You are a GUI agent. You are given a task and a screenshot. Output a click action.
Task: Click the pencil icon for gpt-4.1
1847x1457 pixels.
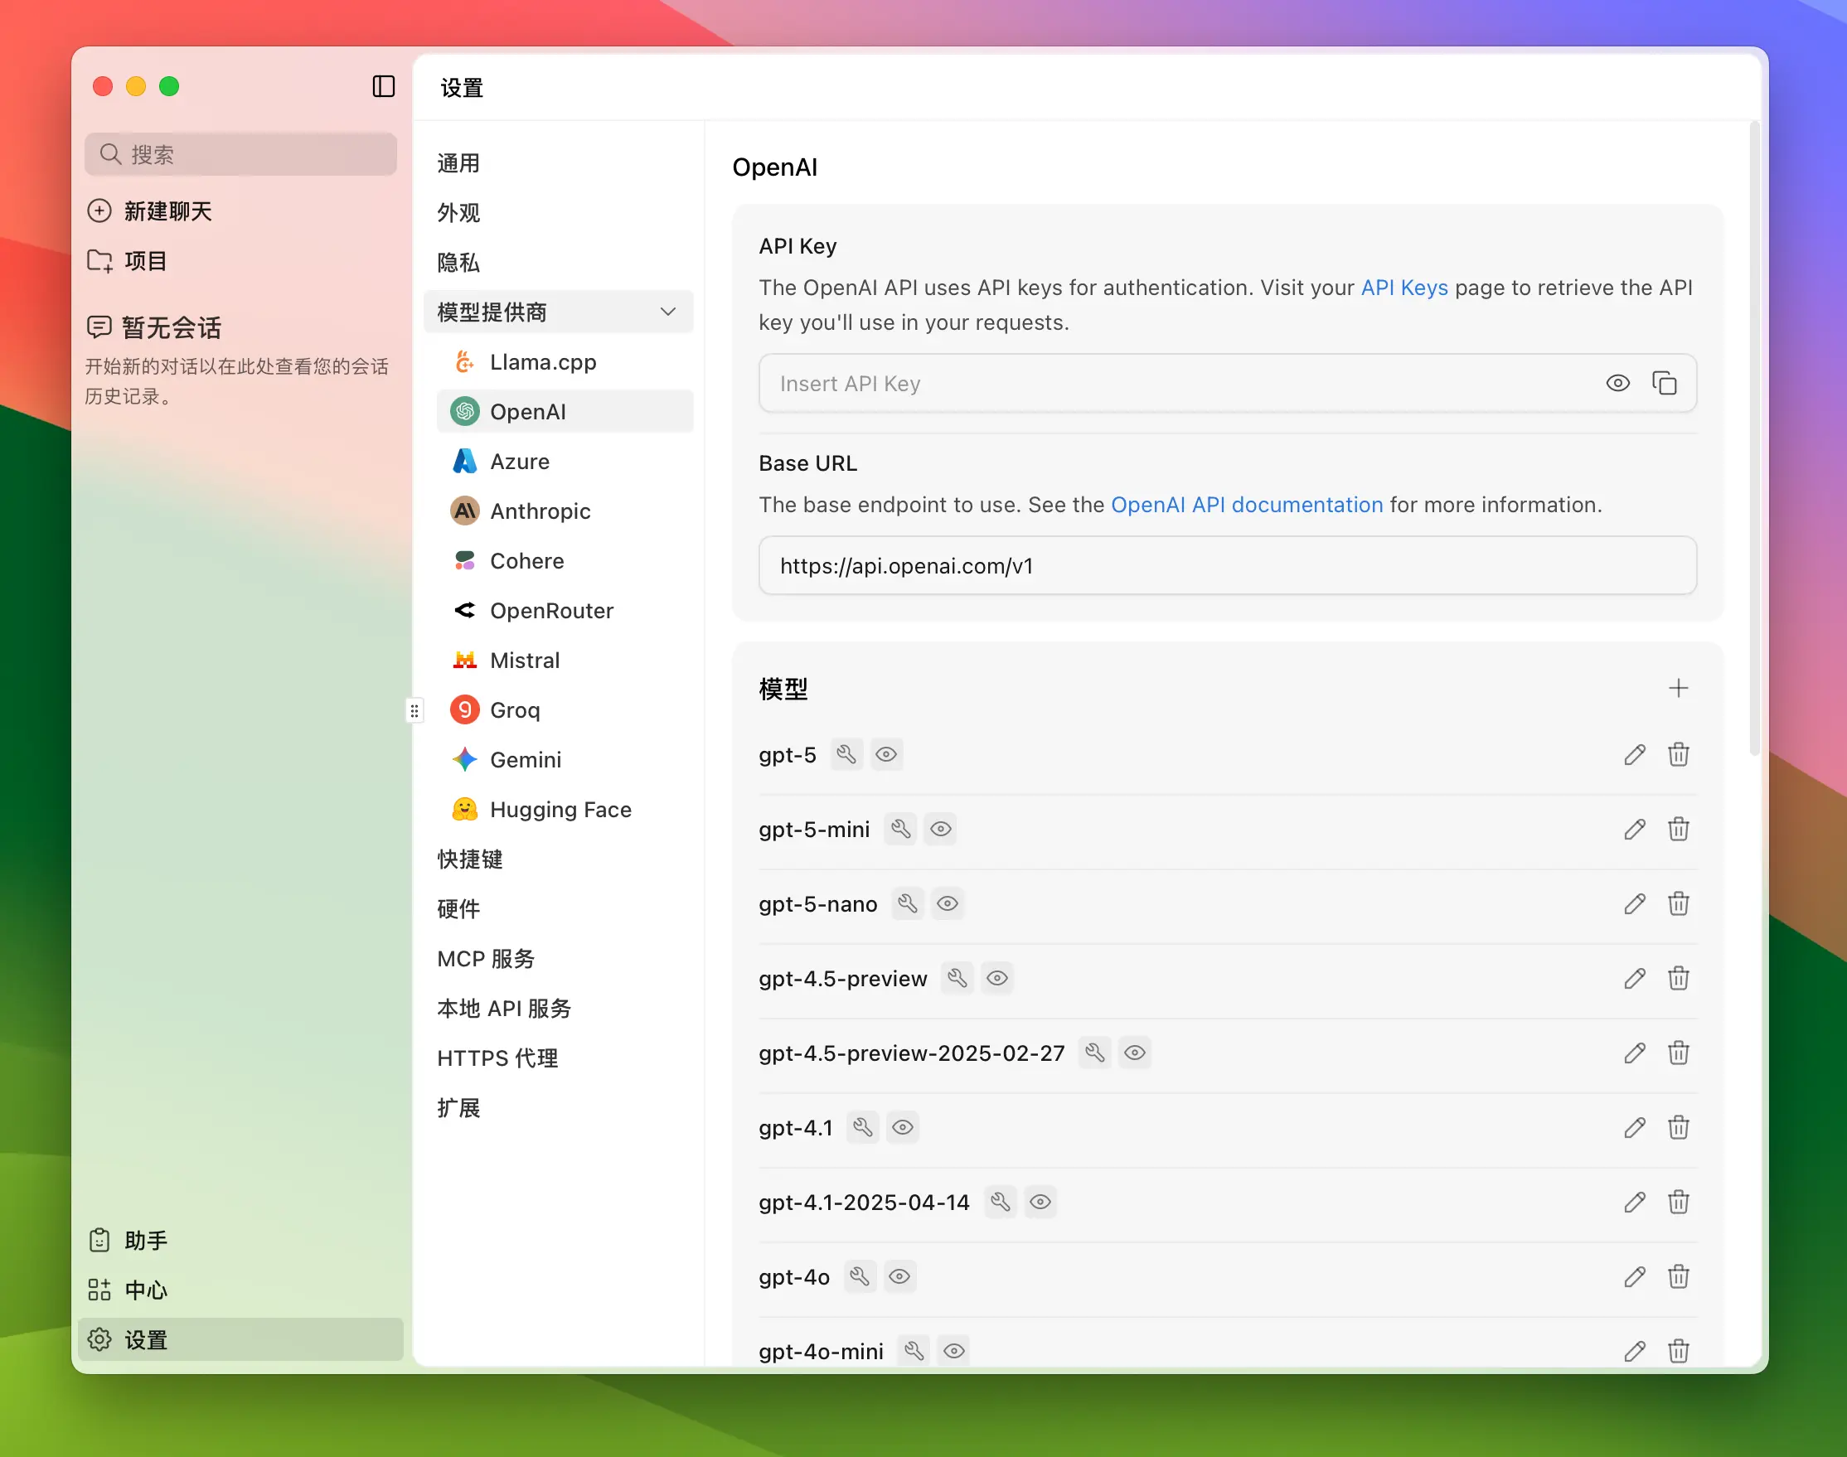pyautogui.click(x=1634, y=1127)
